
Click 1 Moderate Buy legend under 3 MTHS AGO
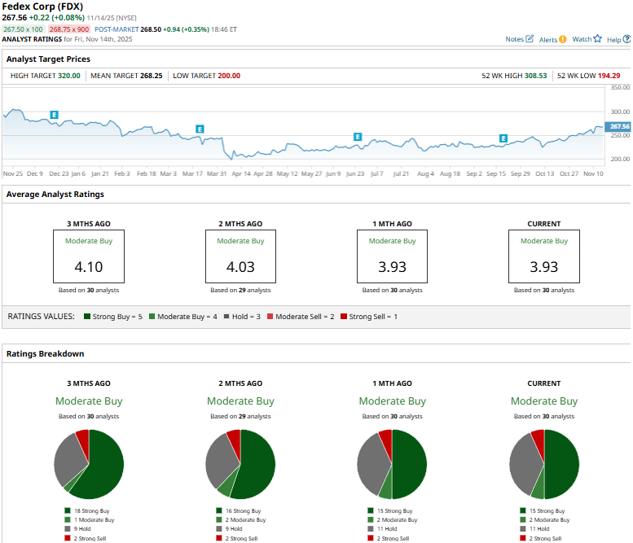pyautogui.click(x=90, y=519)
